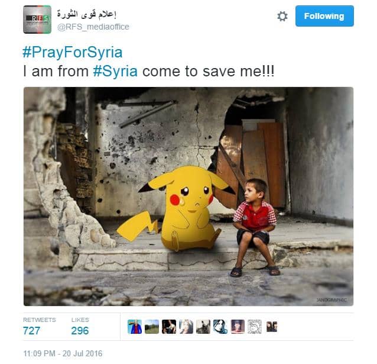Open last liker avatar in the row
This screenshot has width=377, height=364.
(x=272, y=327)
